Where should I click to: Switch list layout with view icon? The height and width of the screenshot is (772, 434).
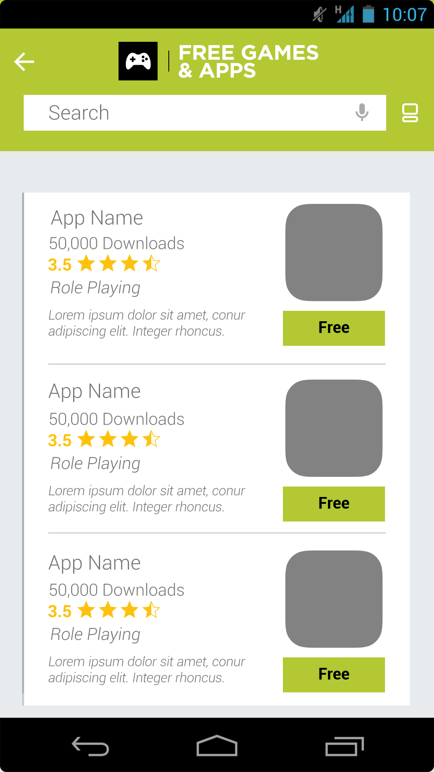410,113
